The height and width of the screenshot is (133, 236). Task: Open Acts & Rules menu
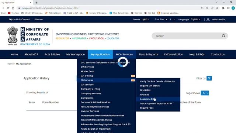(x=52, y=54)
